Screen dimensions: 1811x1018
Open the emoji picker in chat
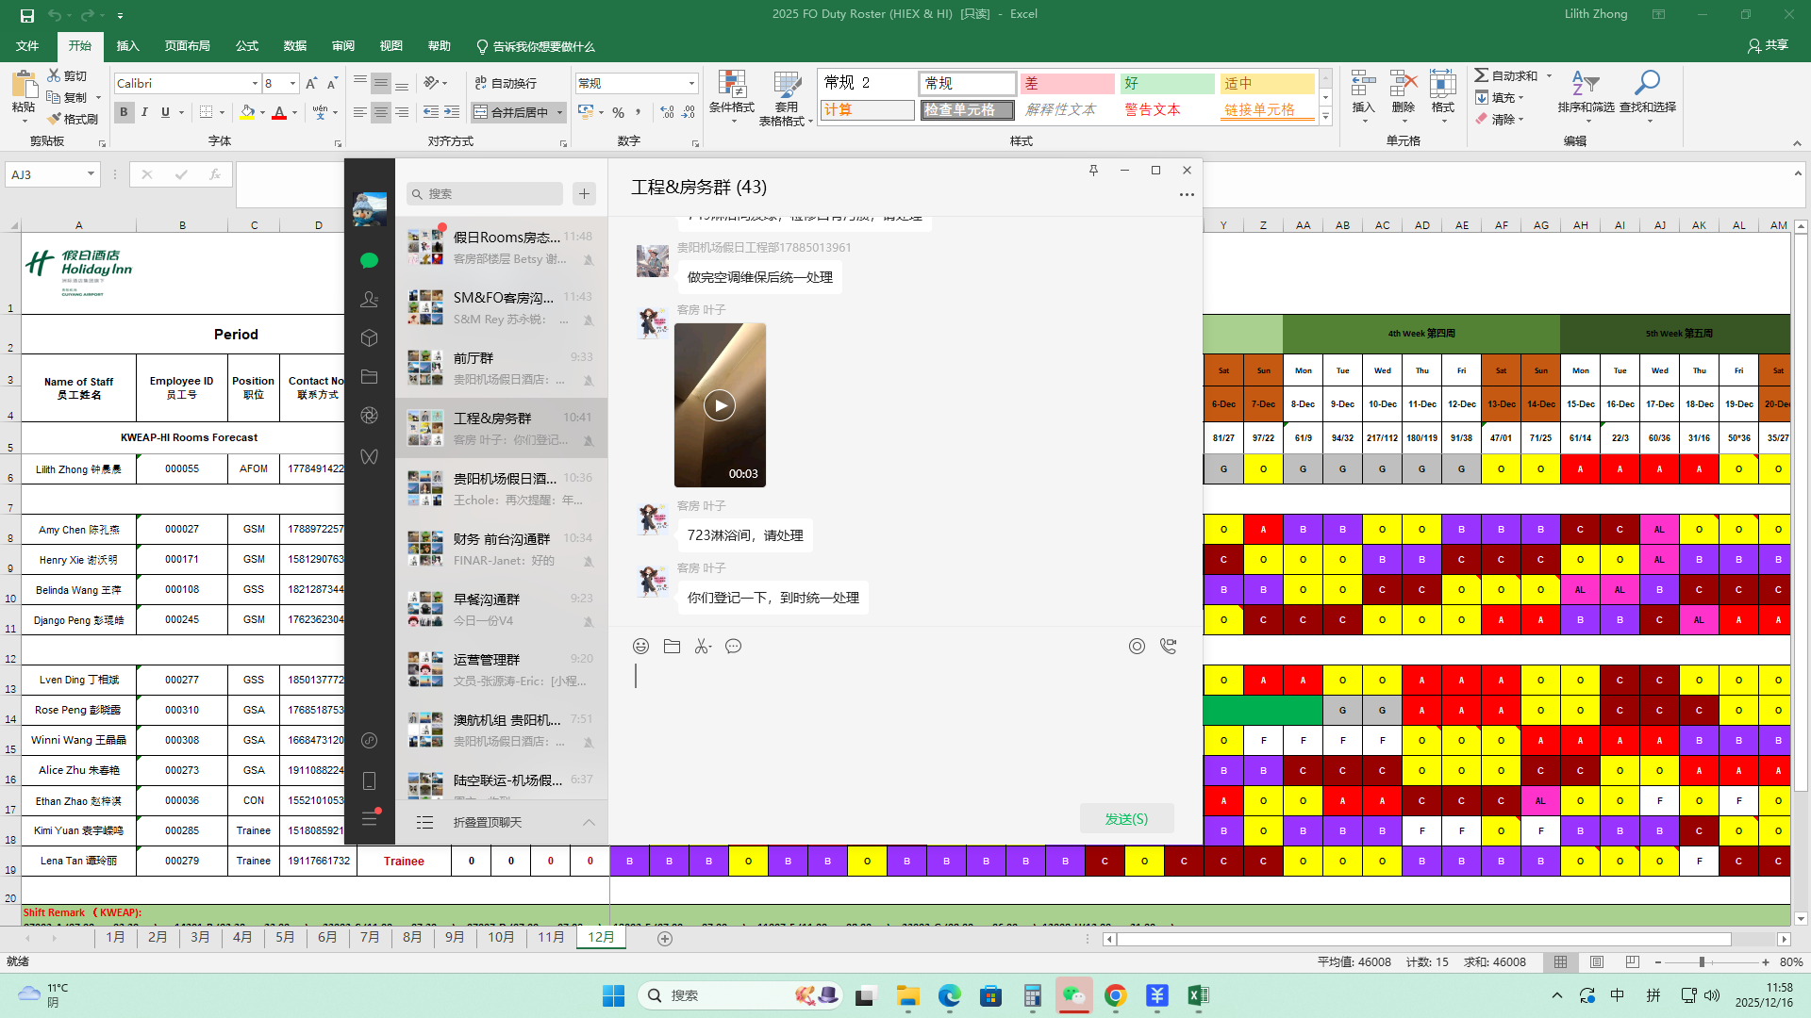coord(640,647)
